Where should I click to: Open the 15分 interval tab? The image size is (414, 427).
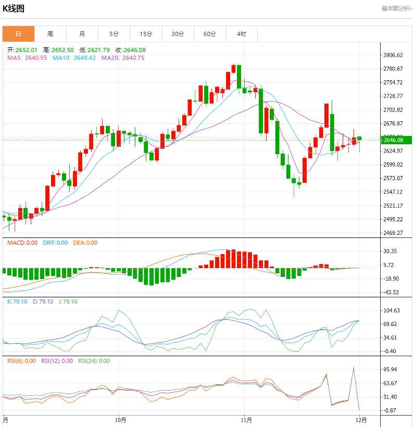tap(146, 34)
